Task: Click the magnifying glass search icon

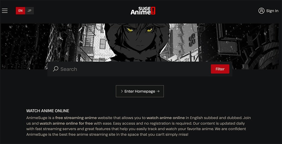Action: pyautogui.click(x=56, y=69)
